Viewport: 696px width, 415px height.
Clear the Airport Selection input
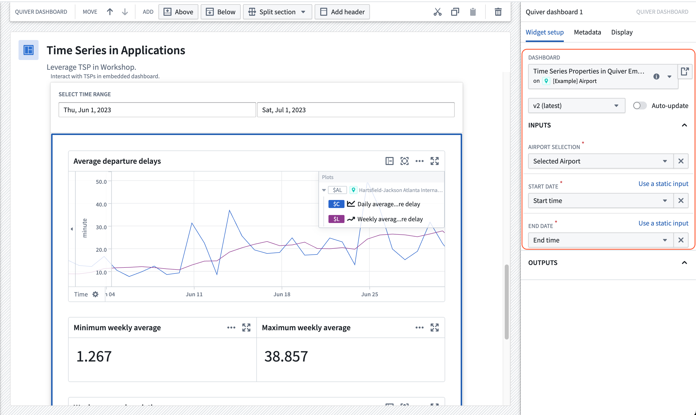pos(680,161)
